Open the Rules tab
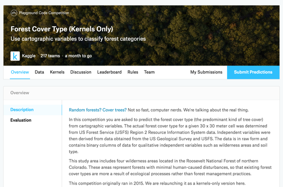283x187 pixels. (133, 72)
